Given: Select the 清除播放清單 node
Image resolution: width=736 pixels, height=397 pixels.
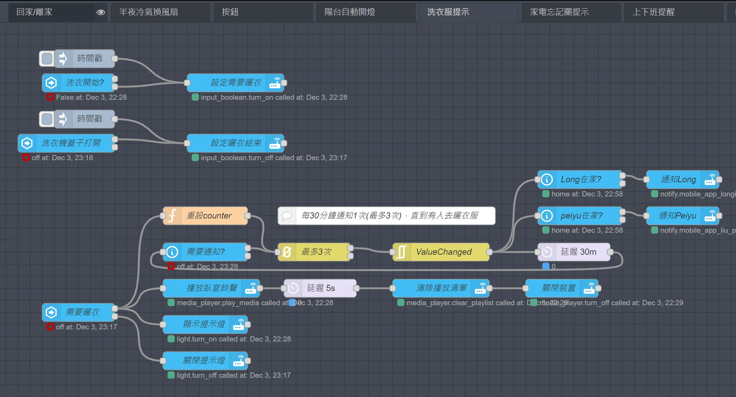Looking at the screenshot, I should point(441,288).
